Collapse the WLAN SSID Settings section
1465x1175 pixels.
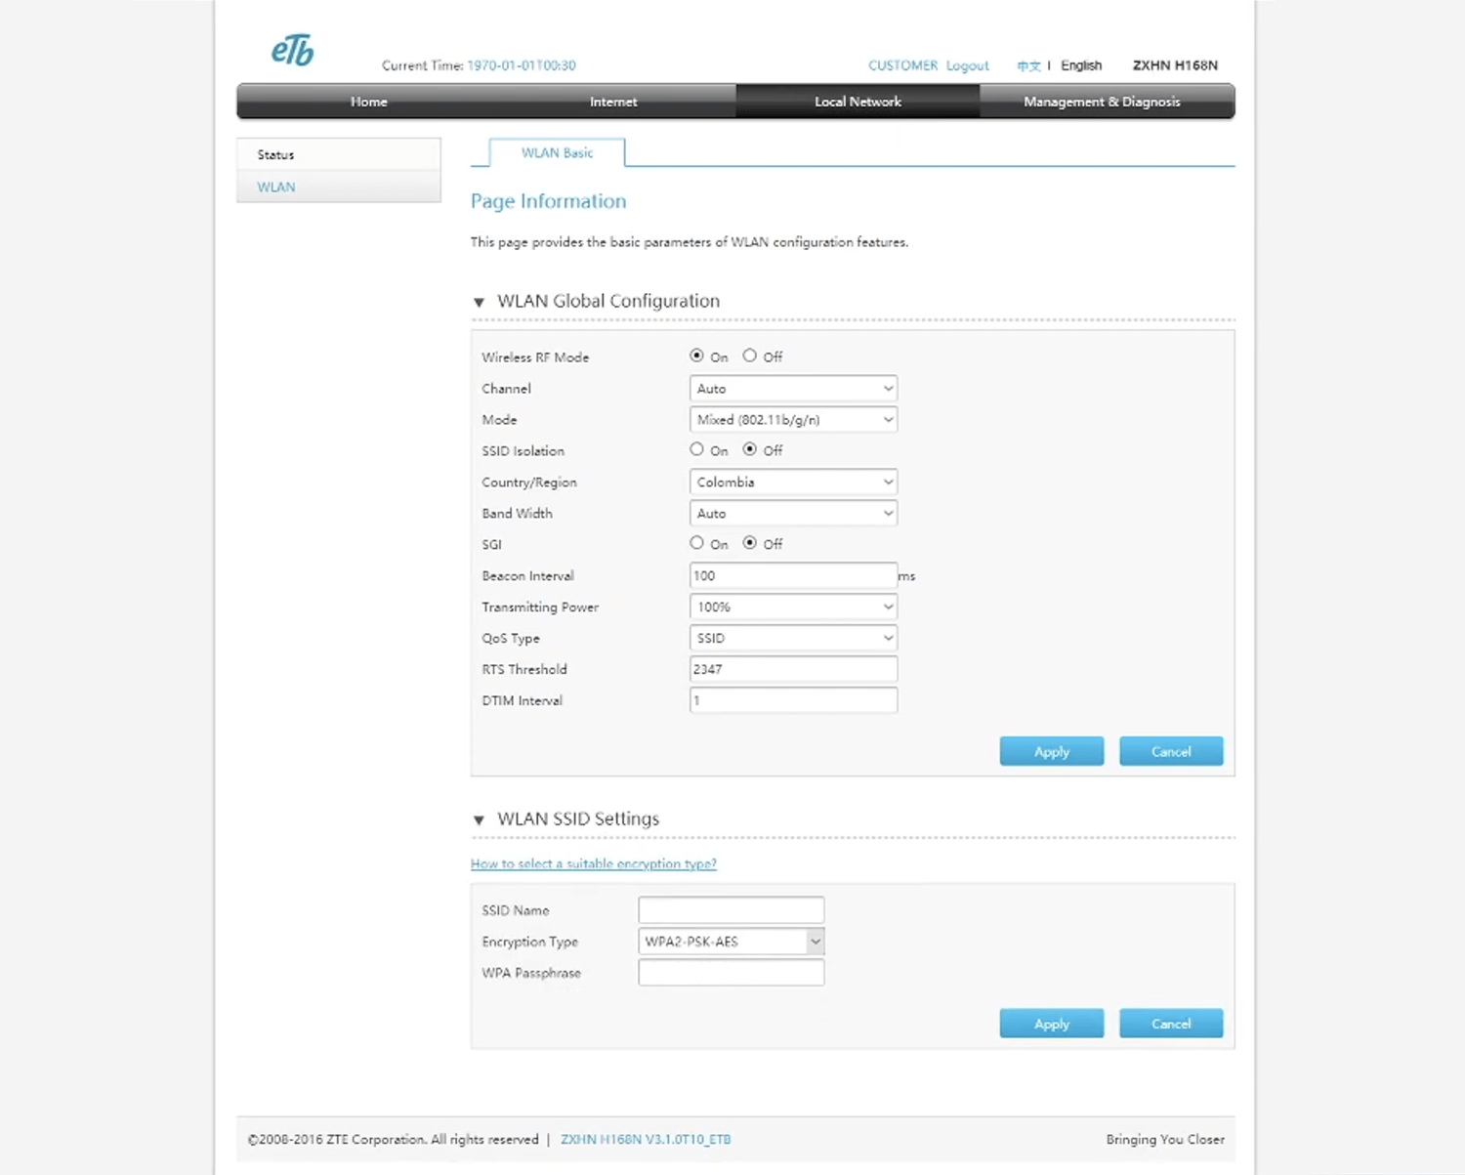tap(479, 820)
